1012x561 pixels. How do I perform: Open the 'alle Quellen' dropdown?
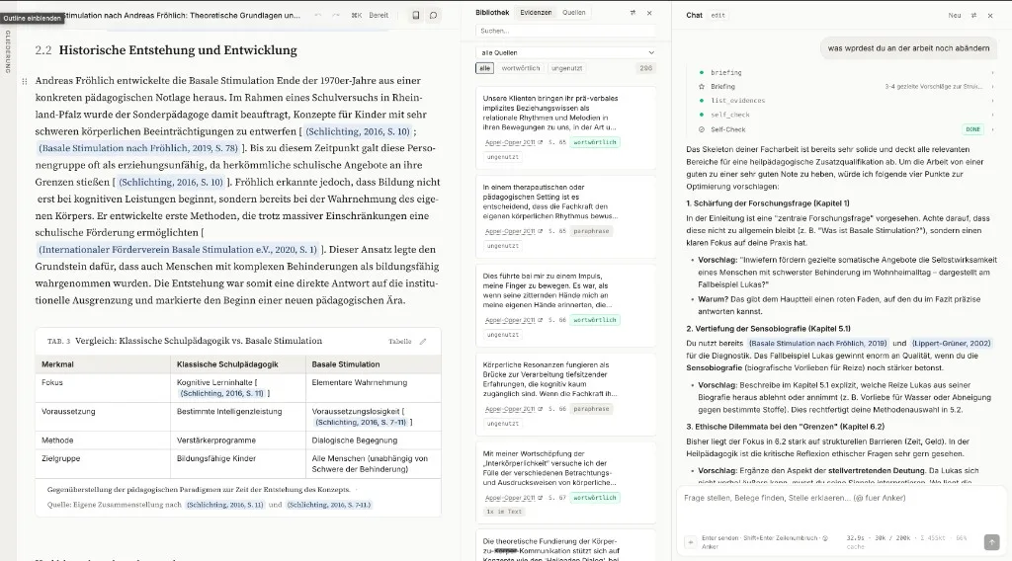[566, 52]
